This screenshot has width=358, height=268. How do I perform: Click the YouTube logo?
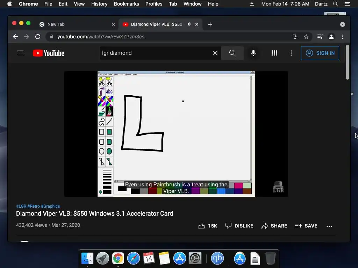point(49,53)
